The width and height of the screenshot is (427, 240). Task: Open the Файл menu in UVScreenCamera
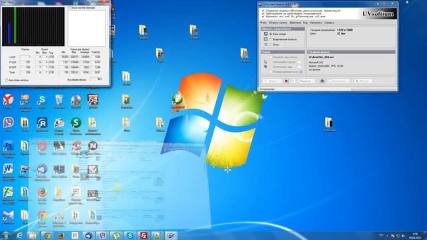(264, 23)
